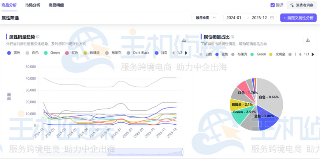Viewport: 320px width, 159px height.
Task: Go to next pie legend page
Action: [x=313, y=54]
